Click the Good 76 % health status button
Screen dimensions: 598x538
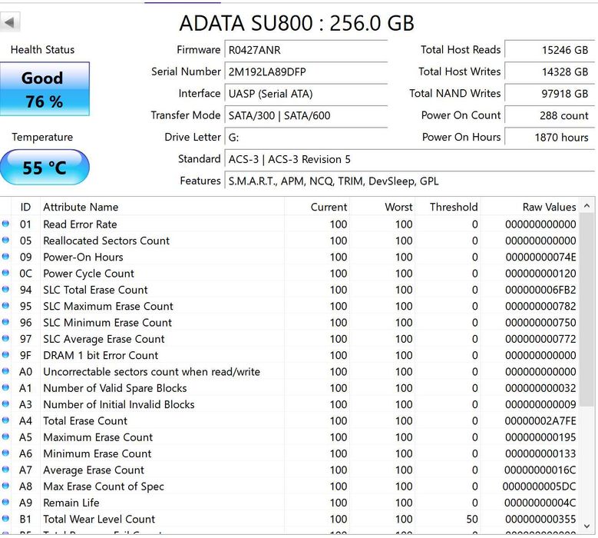point(45,89)
